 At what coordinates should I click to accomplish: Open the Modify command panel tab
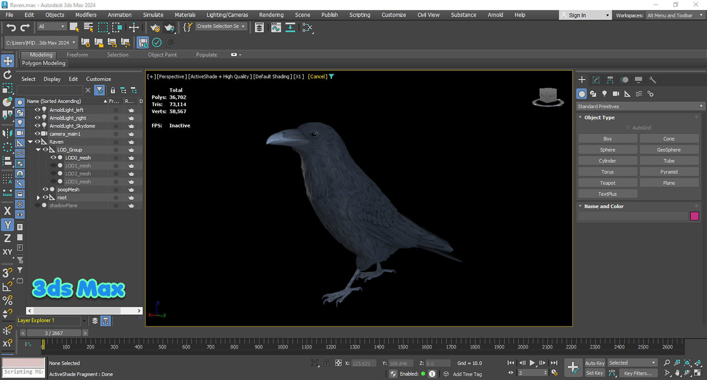click(596, 80)
